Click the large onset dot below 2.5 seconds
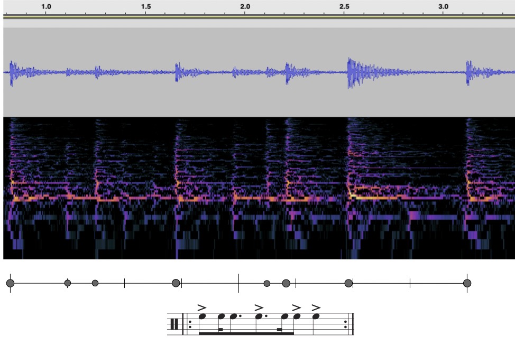 pyautogui.click(x=348, y=283)
